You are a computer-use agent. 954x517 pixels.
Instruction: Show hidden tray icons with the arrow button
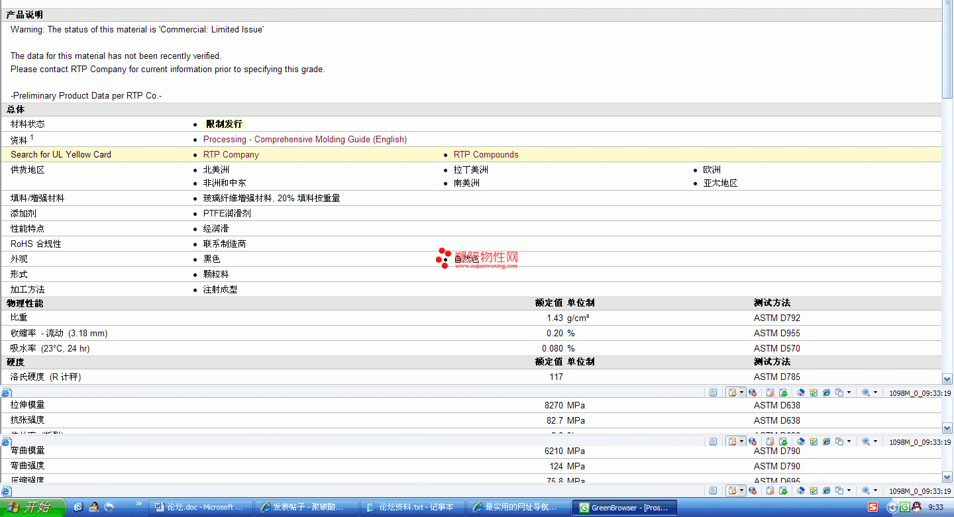892,507
